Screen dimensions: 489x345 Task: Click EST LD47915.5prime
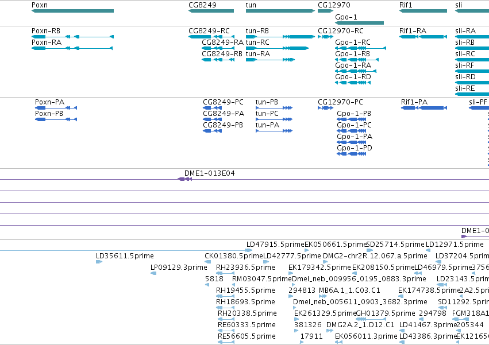coord(275,245)
